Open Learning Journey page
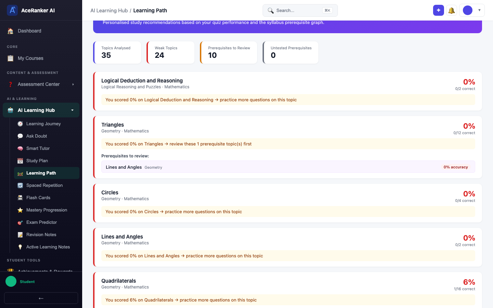This screenshot has height=308, width=493. click(47, 124)
